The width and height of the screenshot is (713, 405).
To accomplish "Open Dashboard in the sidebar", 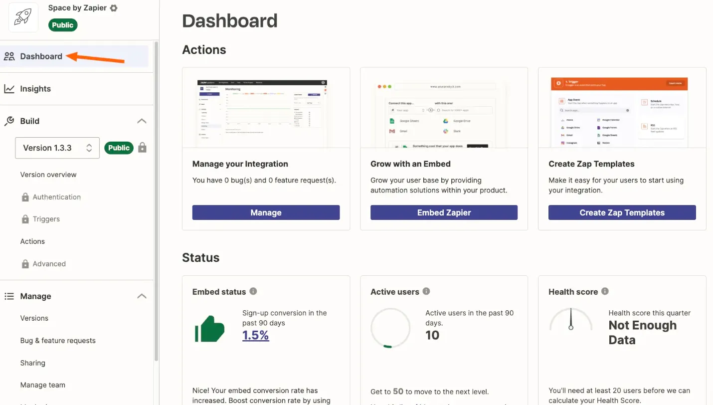I will [x=75, y=56].
